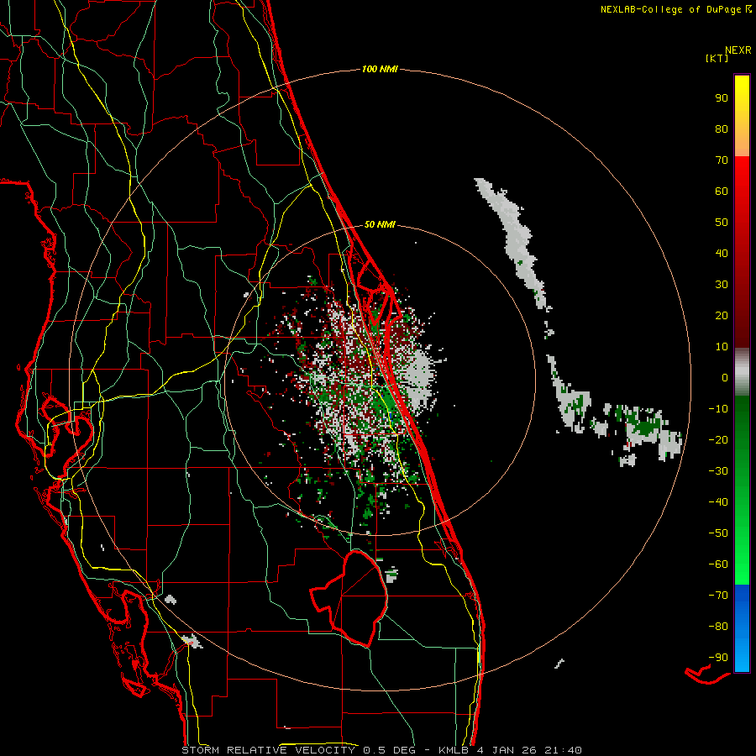
Task: Select the -60 value on the velocity scale
Action: point(718,564)
